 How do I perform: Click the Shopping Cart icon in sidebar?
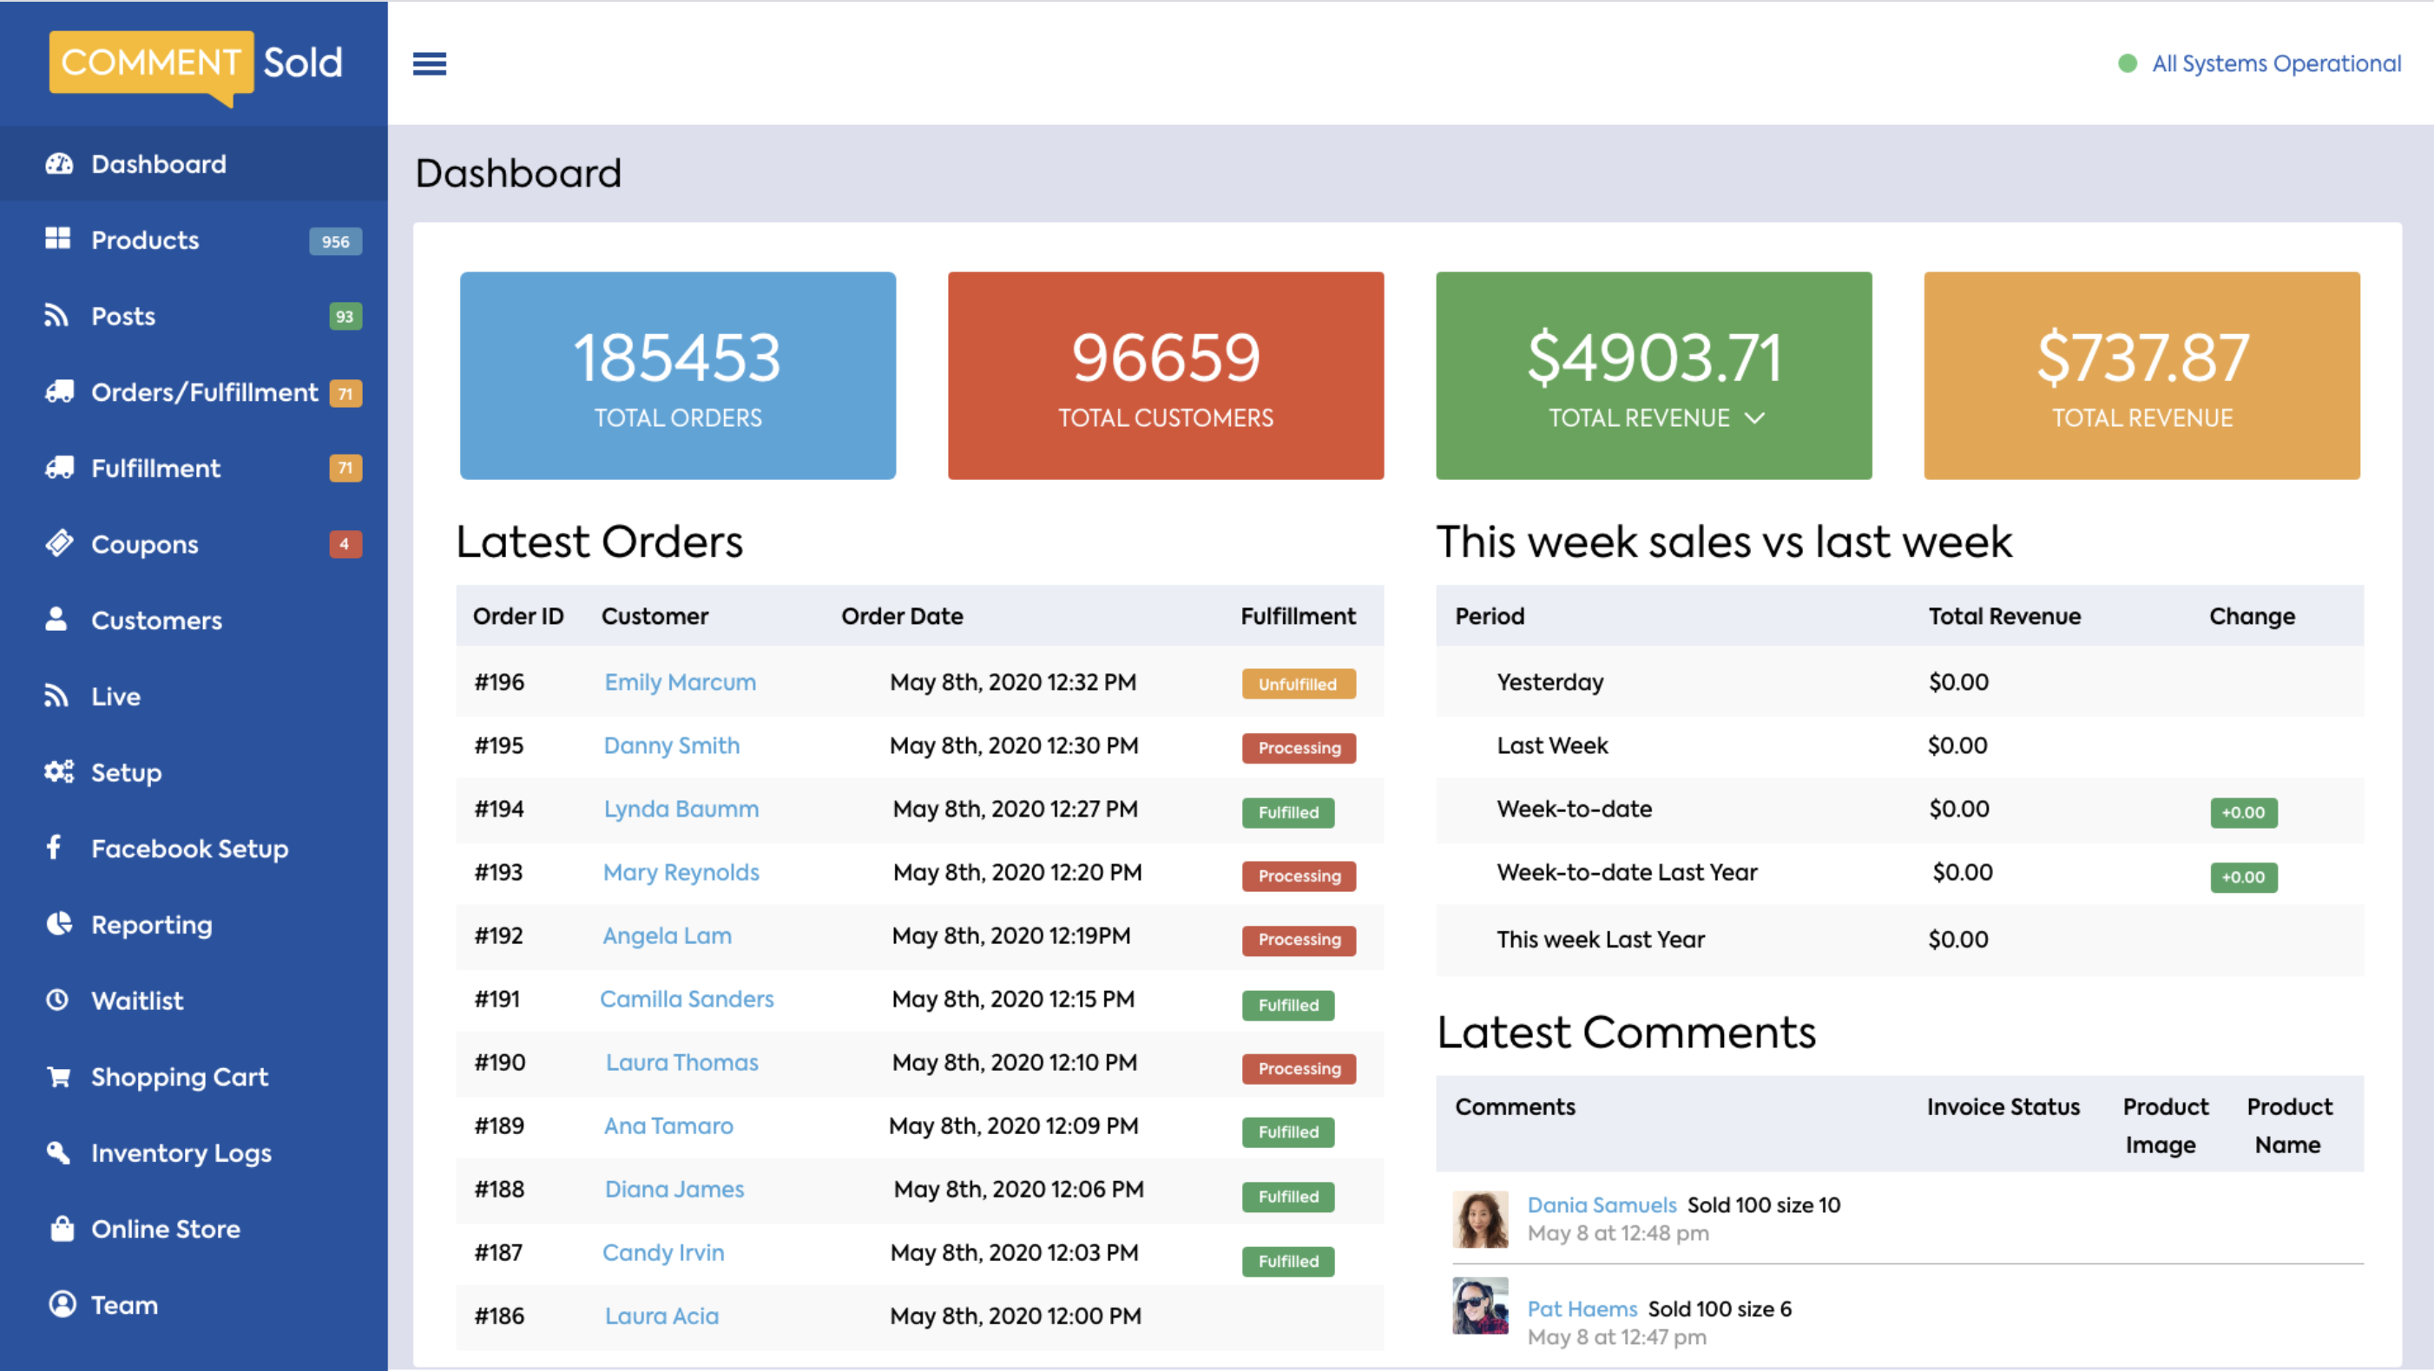click(58, 1076)
